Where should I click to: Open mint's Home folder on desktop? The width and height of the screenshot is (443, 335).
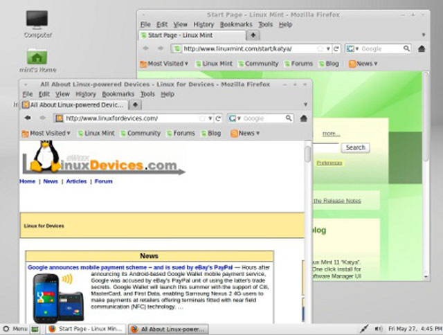[x=37, y=58]
